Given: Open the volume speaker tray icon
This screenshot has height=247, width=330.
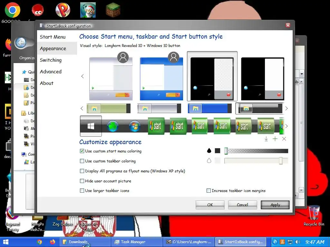Looking at the screenshot, I should click(297, 242).
